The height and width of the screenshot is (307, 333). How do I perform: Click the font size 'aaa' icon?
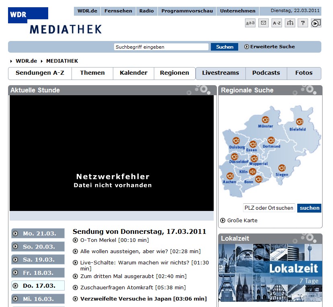(x=250, y=23)
